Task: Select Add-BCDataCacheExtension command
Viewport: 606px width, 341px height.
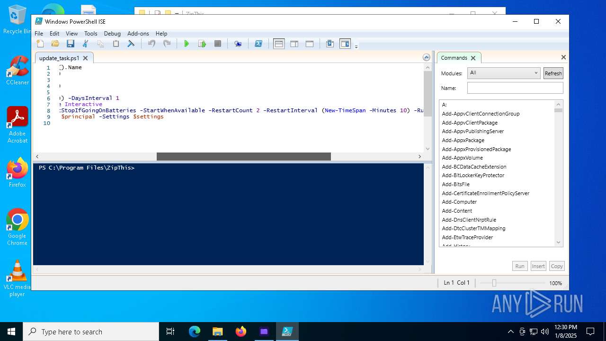Action: tap(474, 167)
